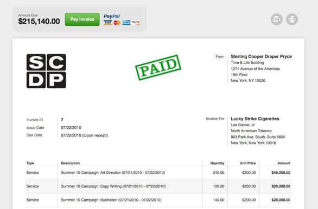318x209 pixels.
Task: Click quantity 140.00 in Illustration row
Action: [219, 200]
